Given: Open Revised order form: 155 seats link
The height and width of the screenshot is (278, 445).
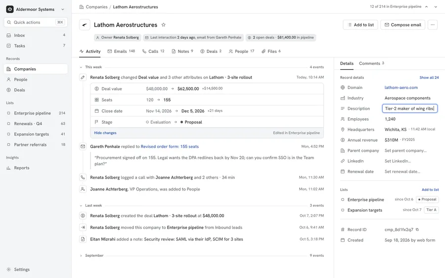Looking at the screenshot, I should click(170, 146).
